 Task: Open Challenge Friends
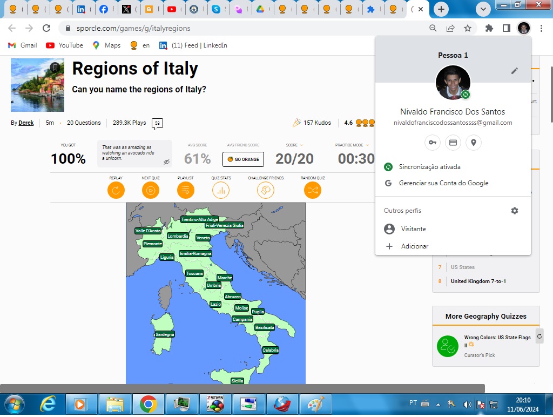pos(266,190)
